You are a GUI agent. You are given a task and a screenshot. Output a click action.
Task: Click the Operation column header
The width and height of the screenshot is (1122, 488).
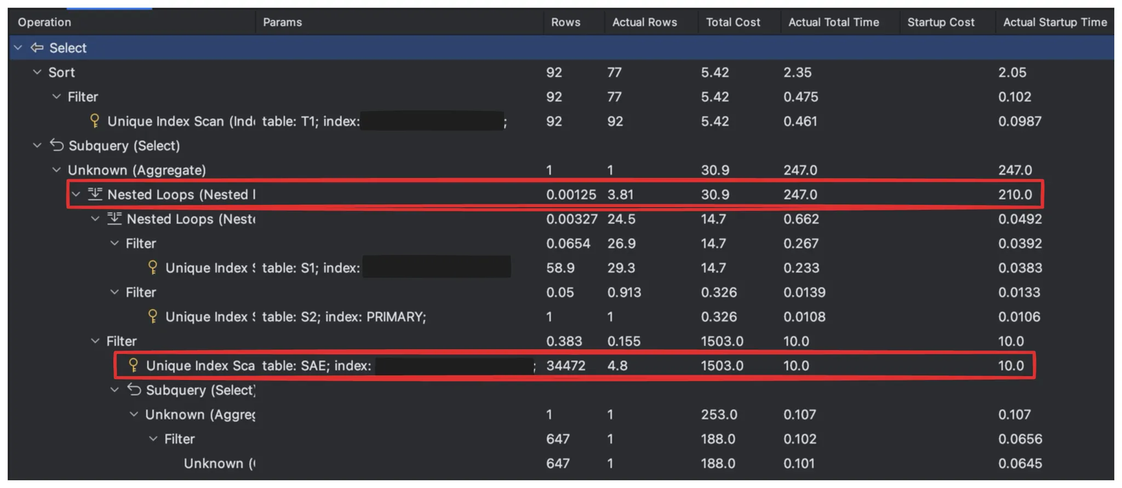[44, 22]
